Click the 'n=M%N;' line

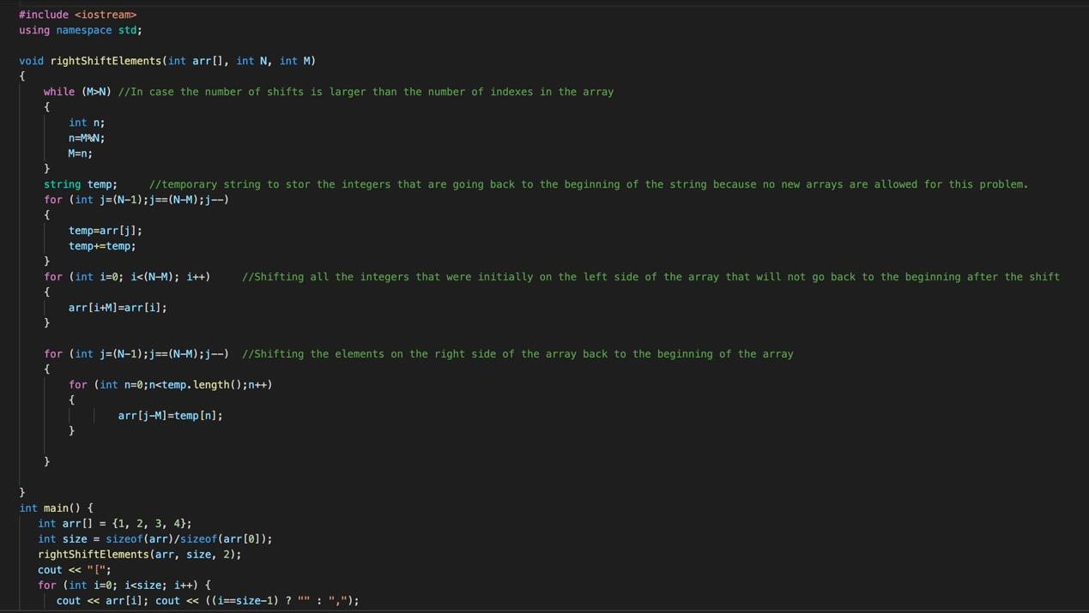[87, 138]
